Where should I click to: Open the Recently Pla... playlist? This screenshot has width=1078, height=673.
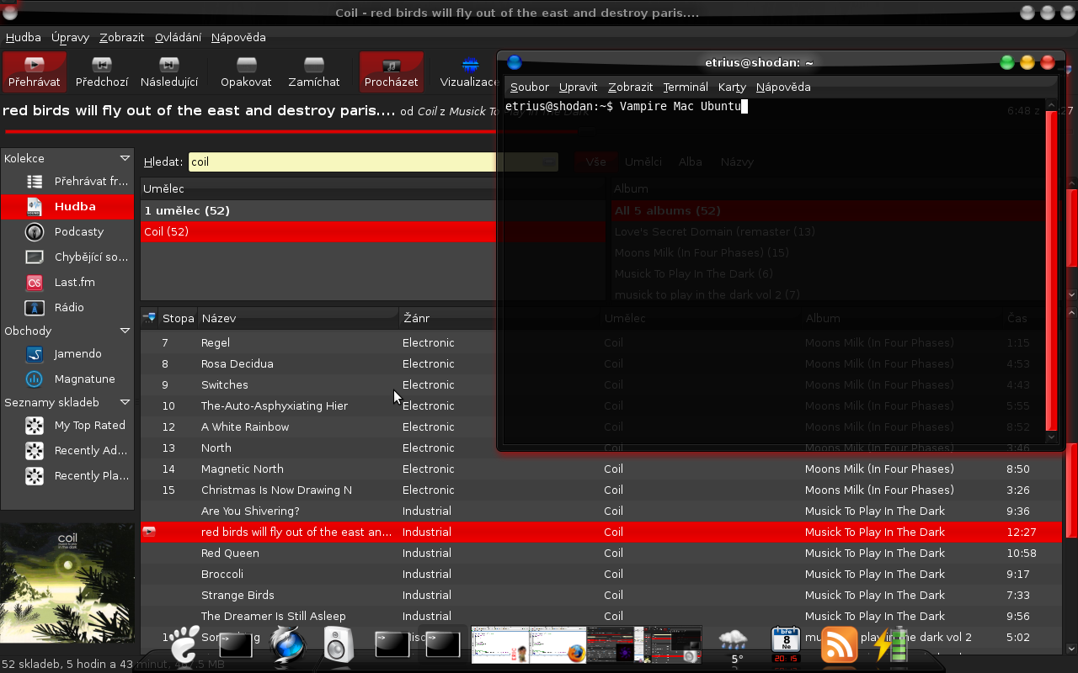[x=67, y=475]
